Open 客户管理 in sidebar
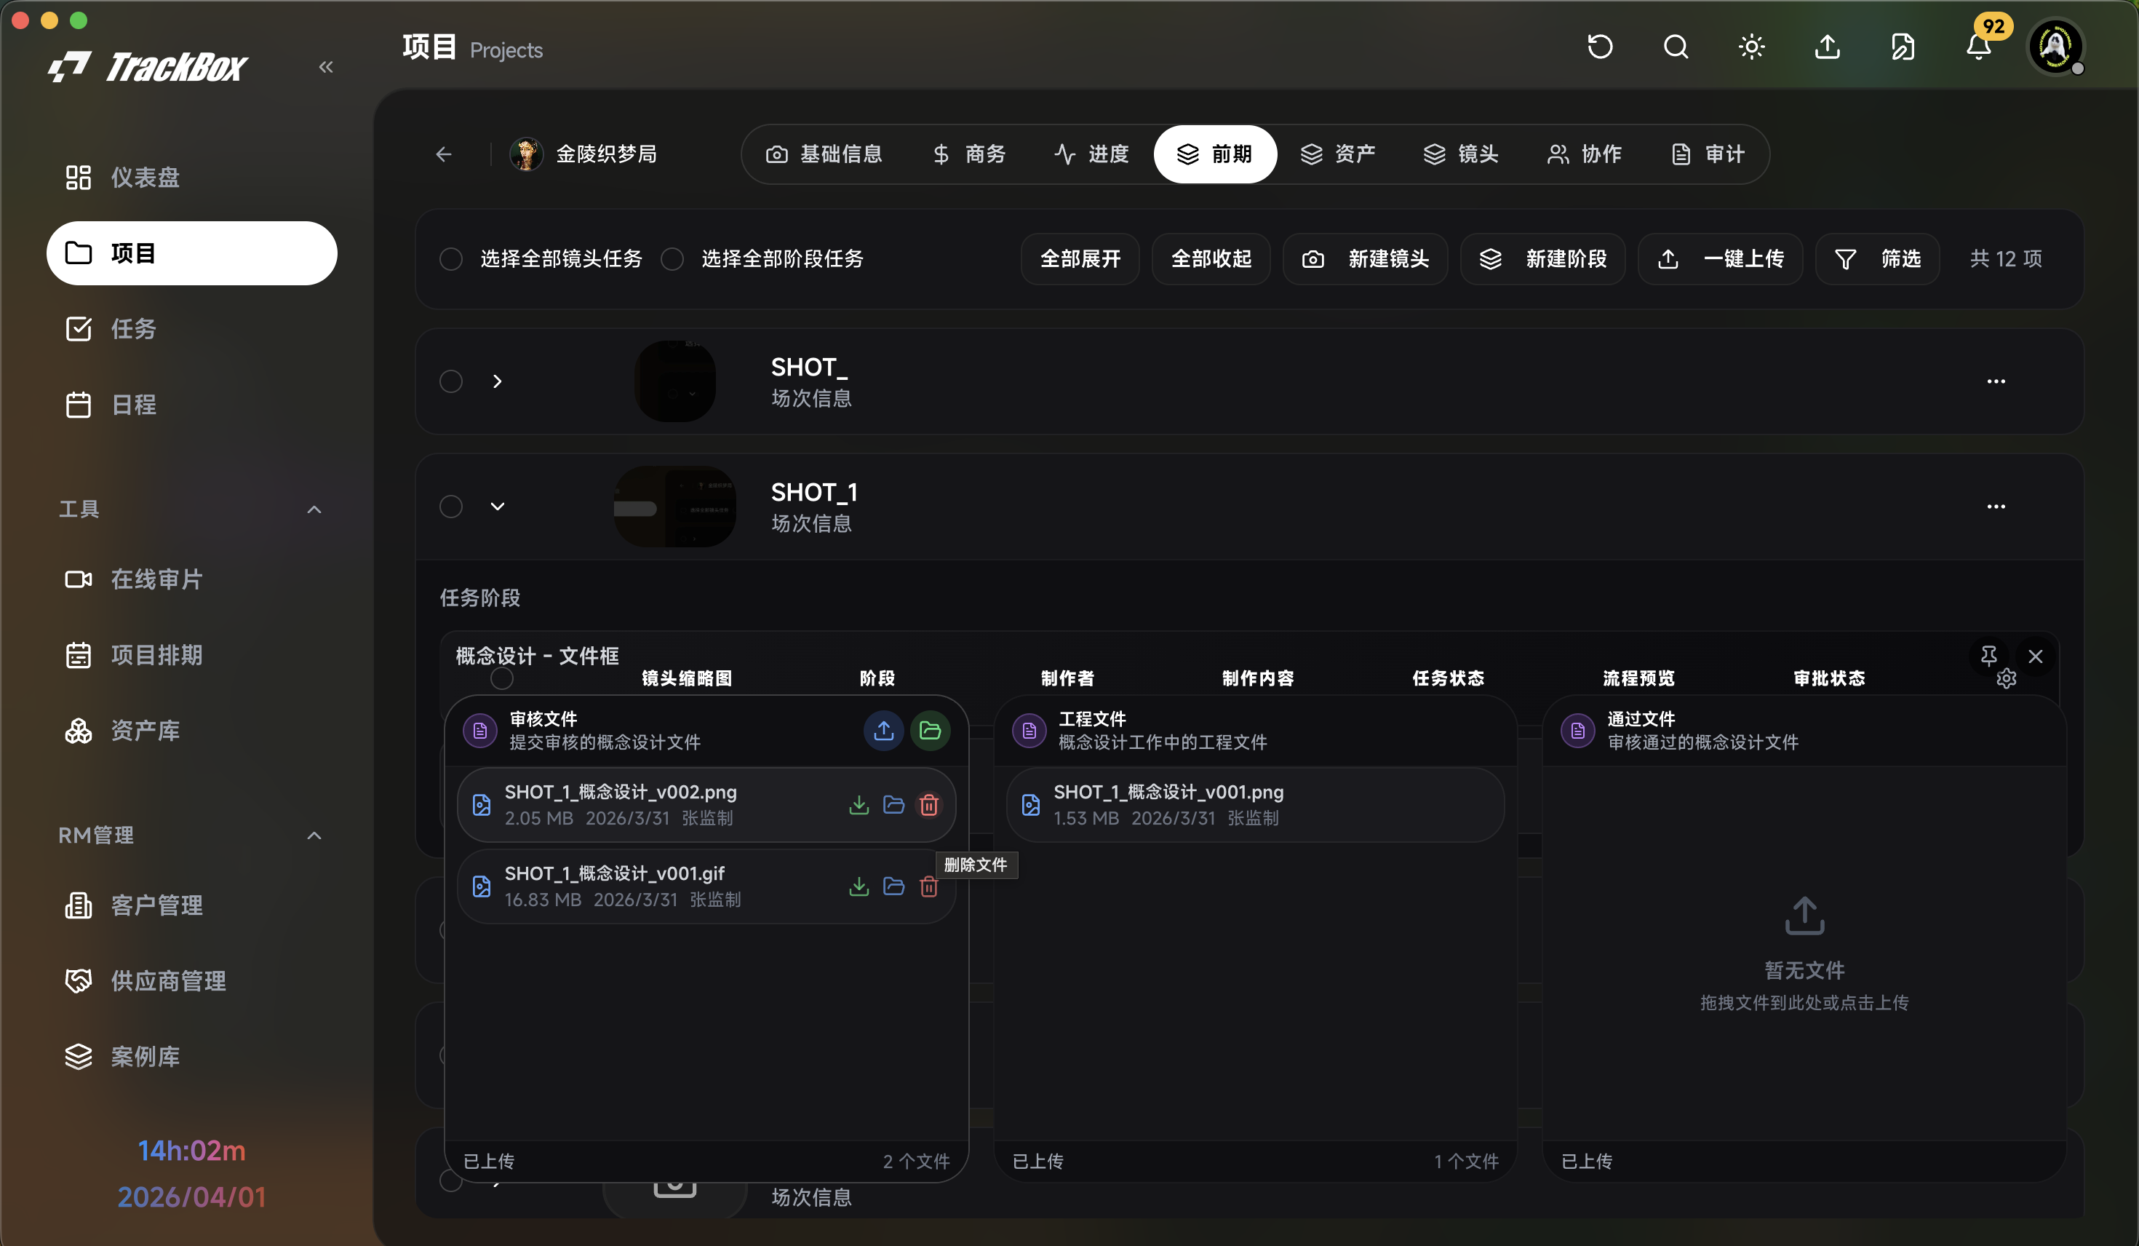The width and height of the screenshot is (2139, 1246). tap(192, 905)
